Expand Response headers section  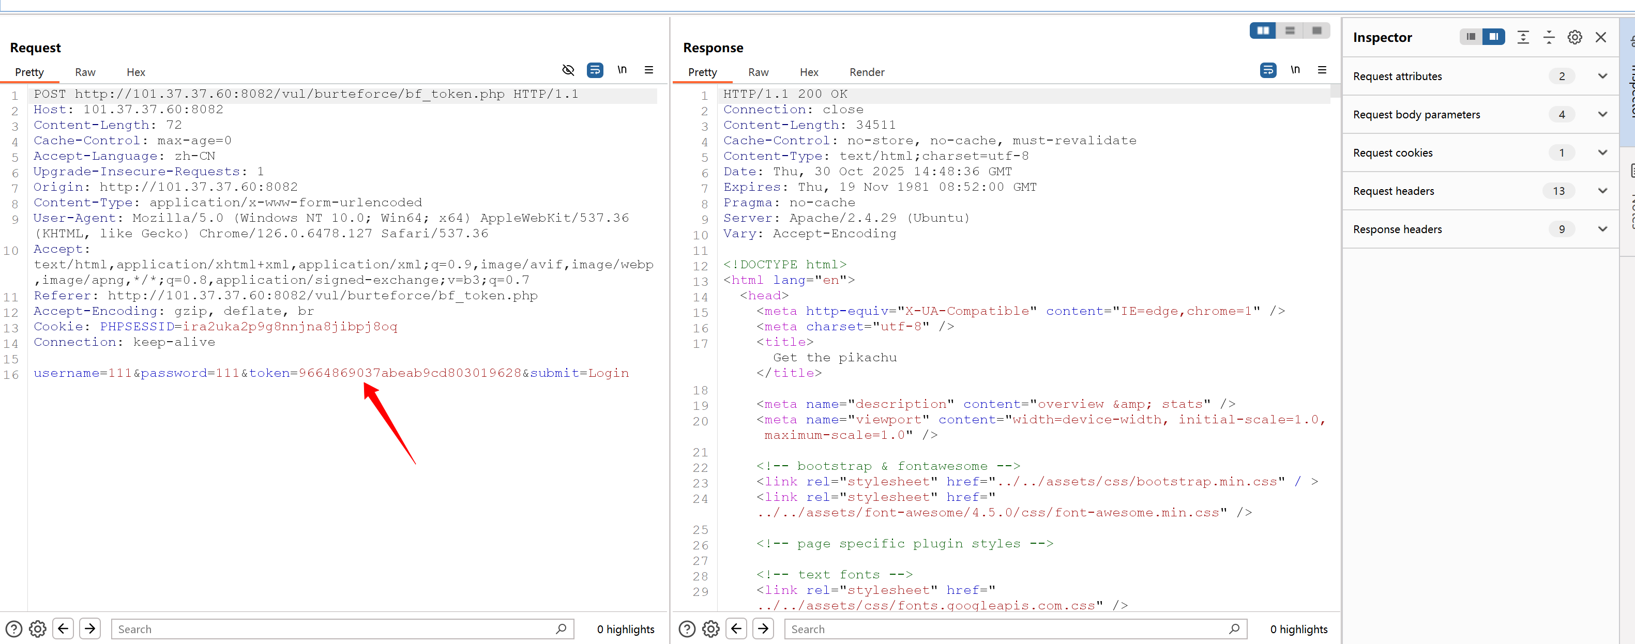coord(1602,229)
